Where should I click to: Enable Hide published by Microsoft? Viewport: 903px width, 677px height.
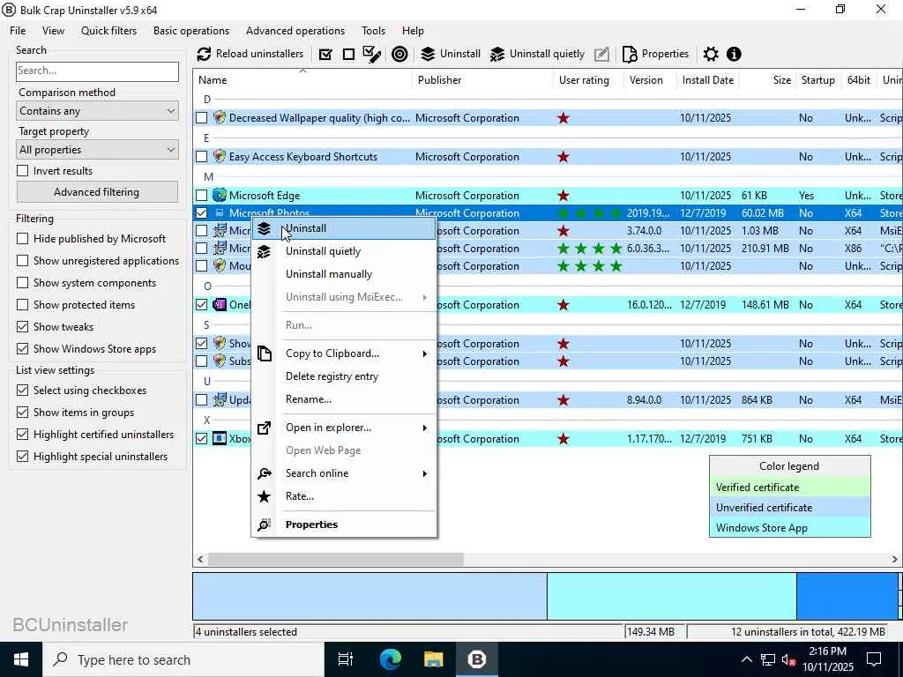coord(22,239)
